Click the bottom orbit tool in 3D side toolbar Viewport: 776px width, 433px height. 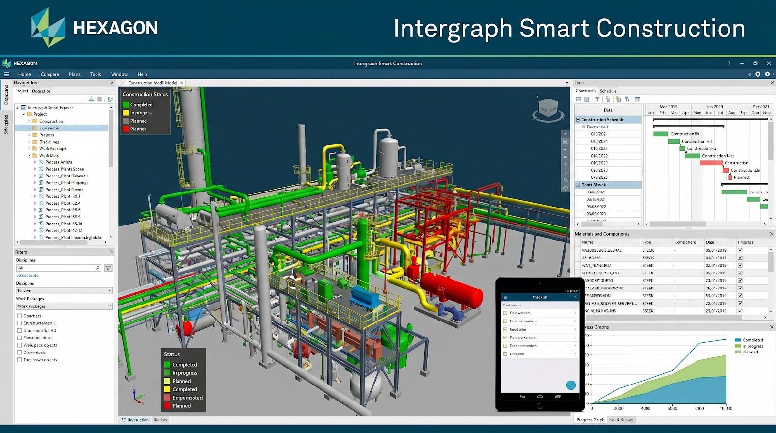[565, 188]
